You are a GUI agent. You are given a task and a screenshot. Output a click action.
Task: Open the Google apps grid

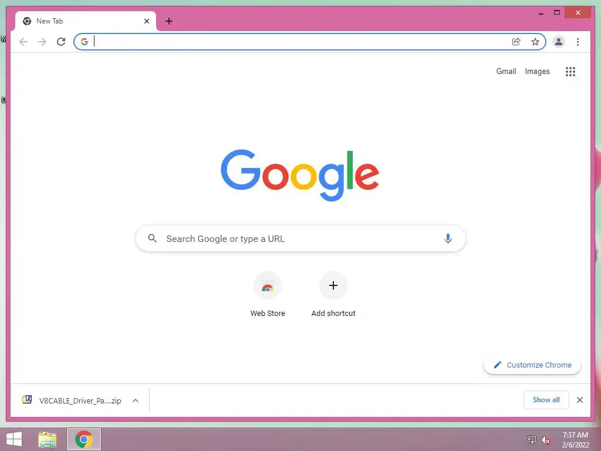[570, 71]
